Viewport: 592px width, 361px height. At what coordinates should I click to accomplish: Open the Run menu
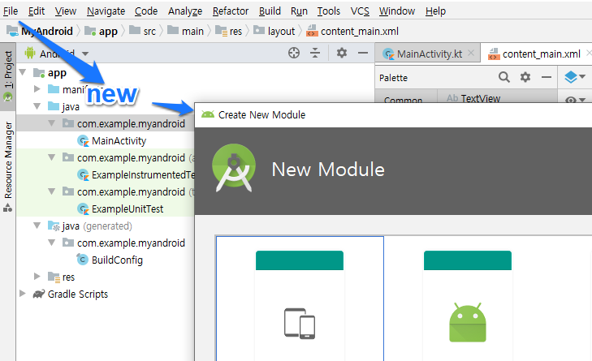299,11
